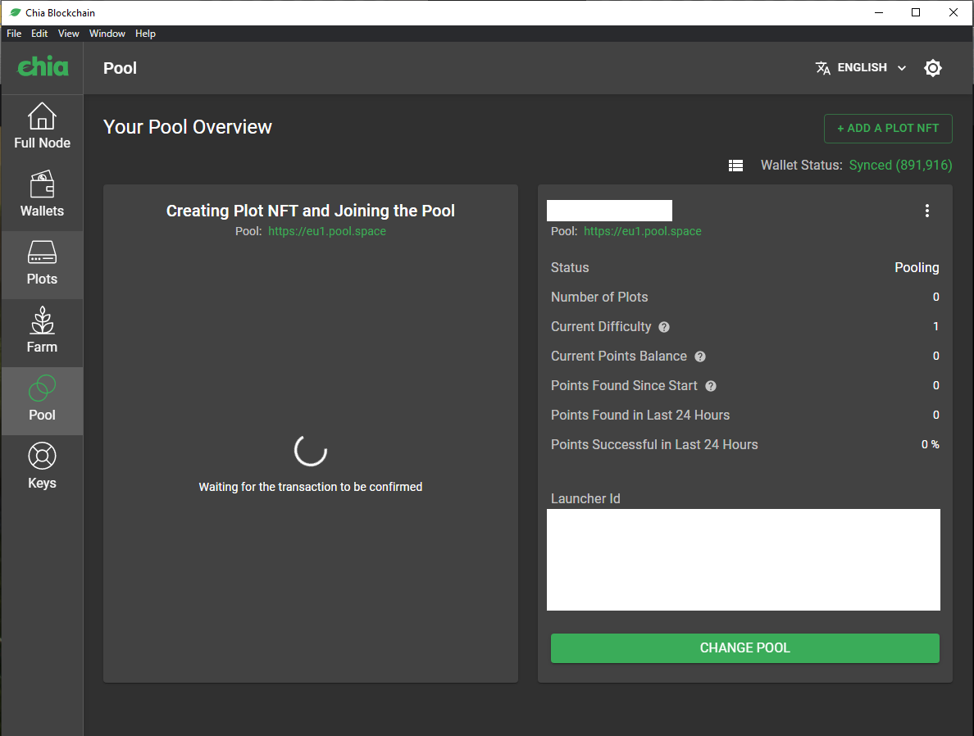Switch to the list view icon

click(735, 166)
